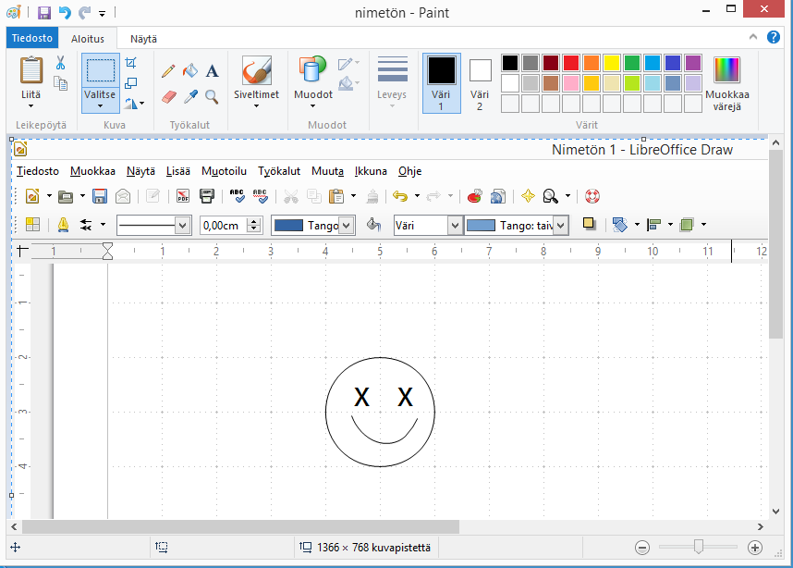
Task: Click the Save icon in title bar
Action: (43, 12)
